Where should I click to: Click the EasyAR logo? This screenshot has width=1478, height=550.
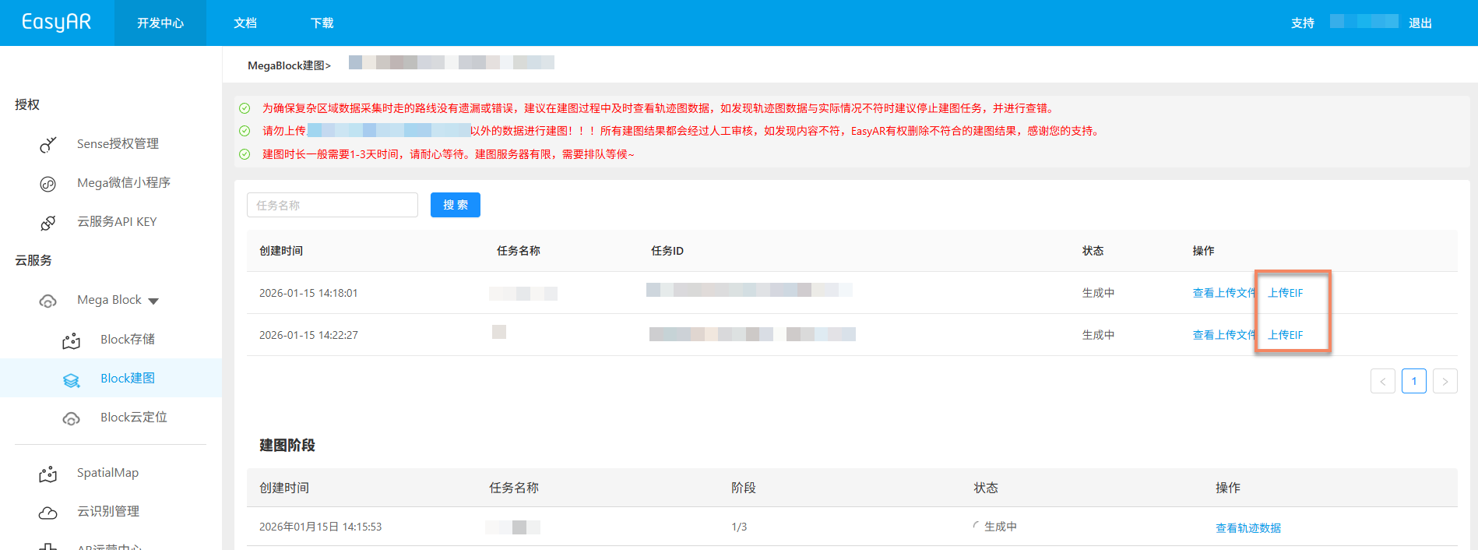pos(56,23)
